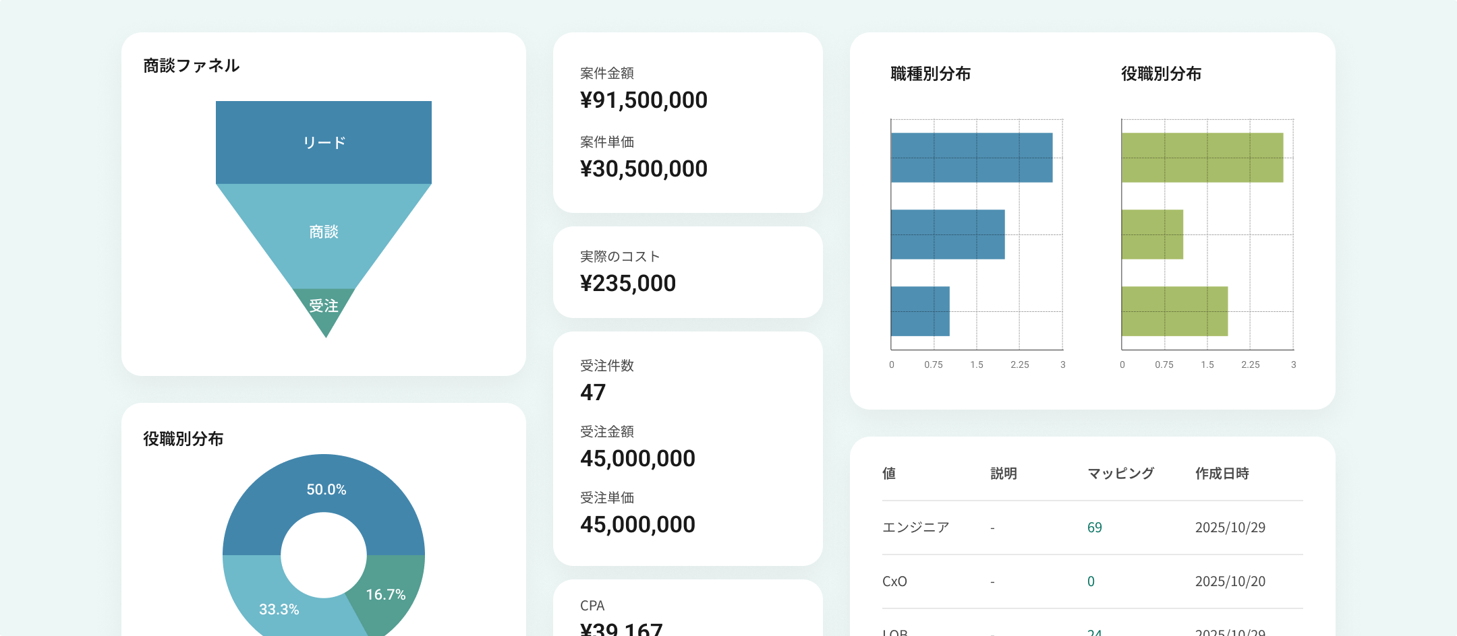Select the 受注件数 value 47
Viewport: 1457px width, 636px height.
point(593,393)
